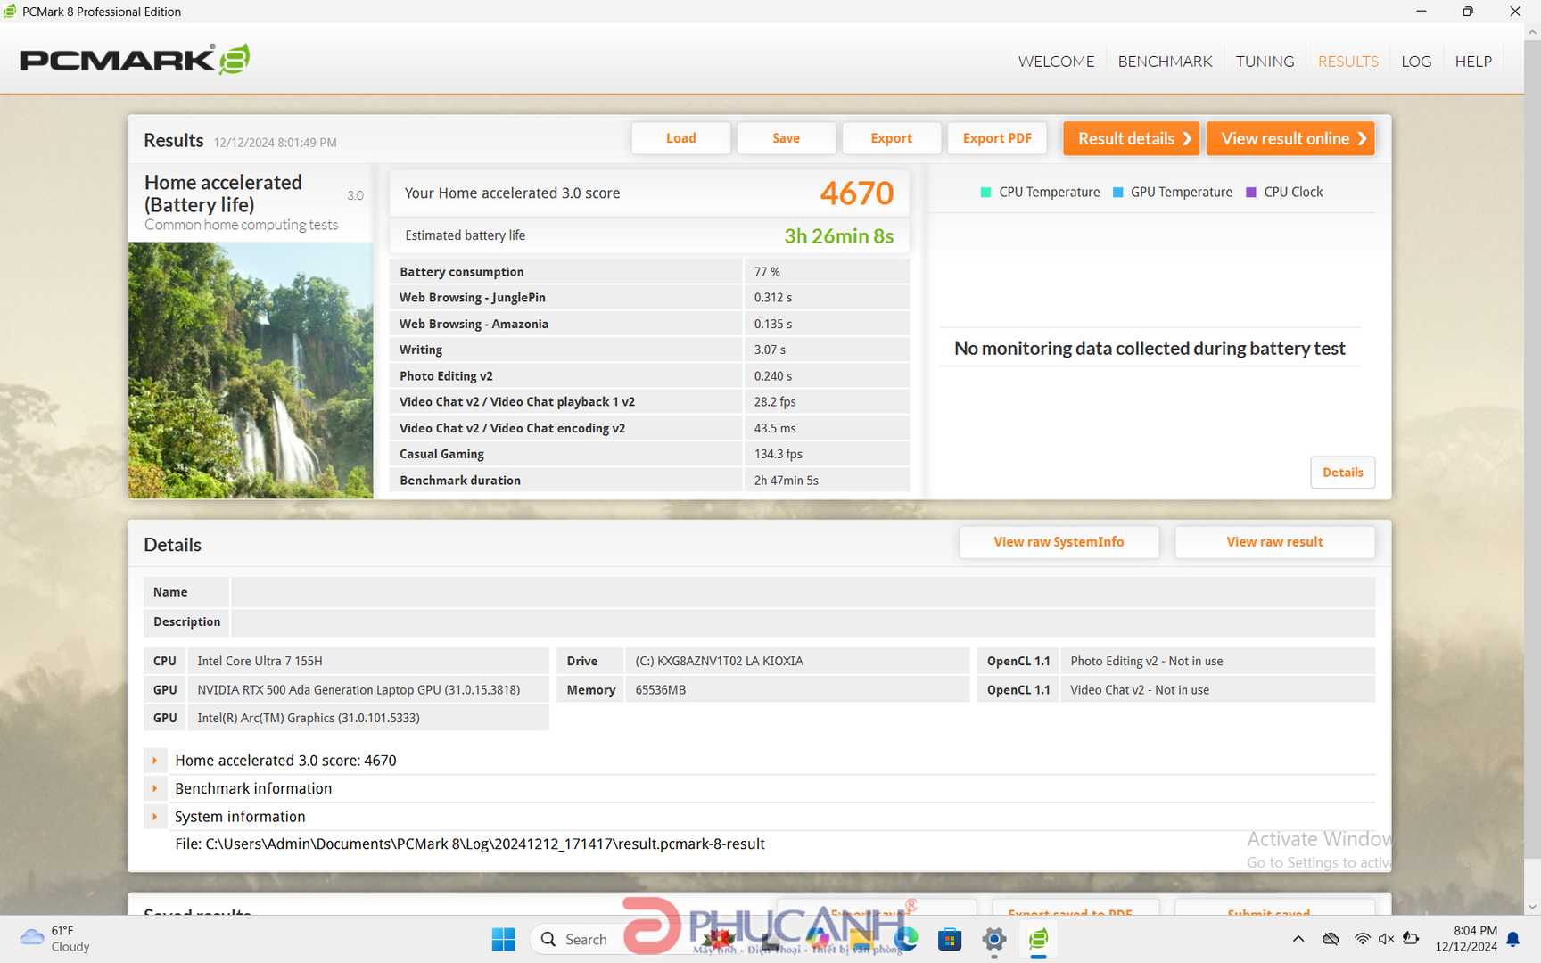Click estimated battery life 3h 26min 8s

point(838,236)
